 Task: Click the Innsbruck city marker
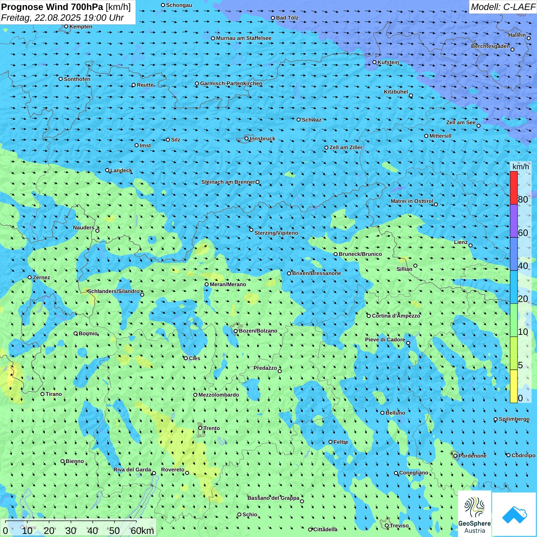pos(247,138)
